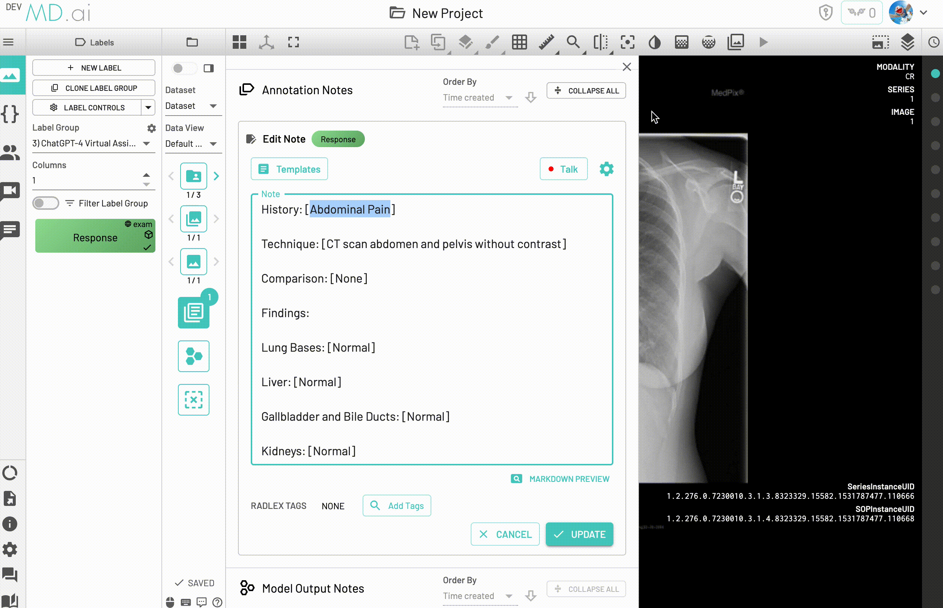Open the Labels tab

[94, 42]
